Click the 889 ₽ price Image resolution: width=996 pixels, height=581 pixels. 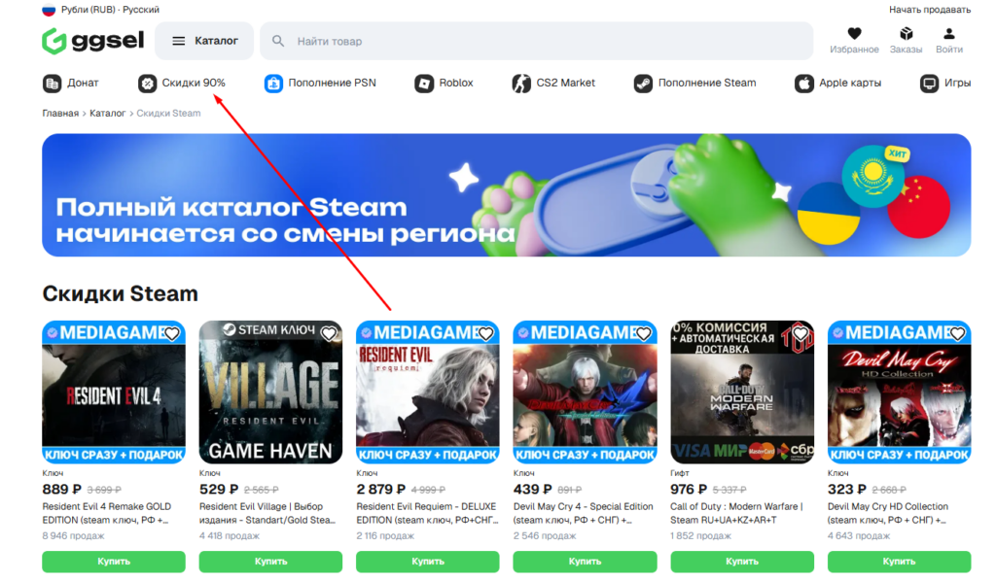[61, 490]
